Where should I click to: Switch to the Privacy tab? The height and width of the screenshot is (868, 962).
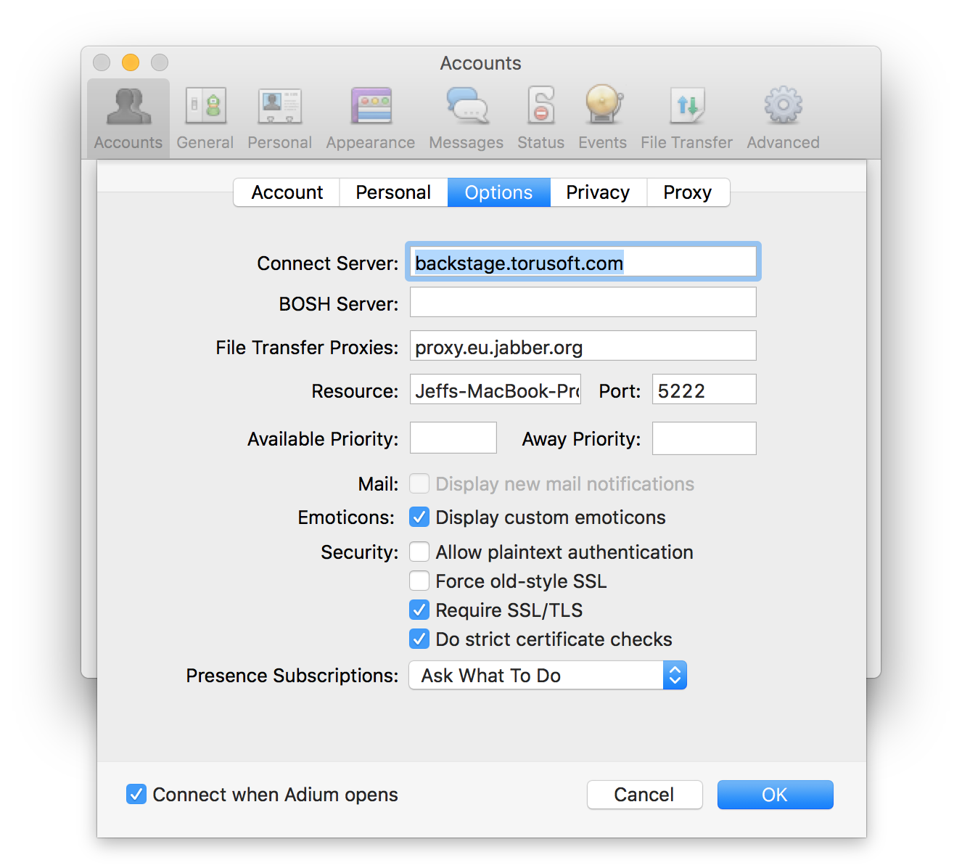pyautogui.click(x=598, y=192)
